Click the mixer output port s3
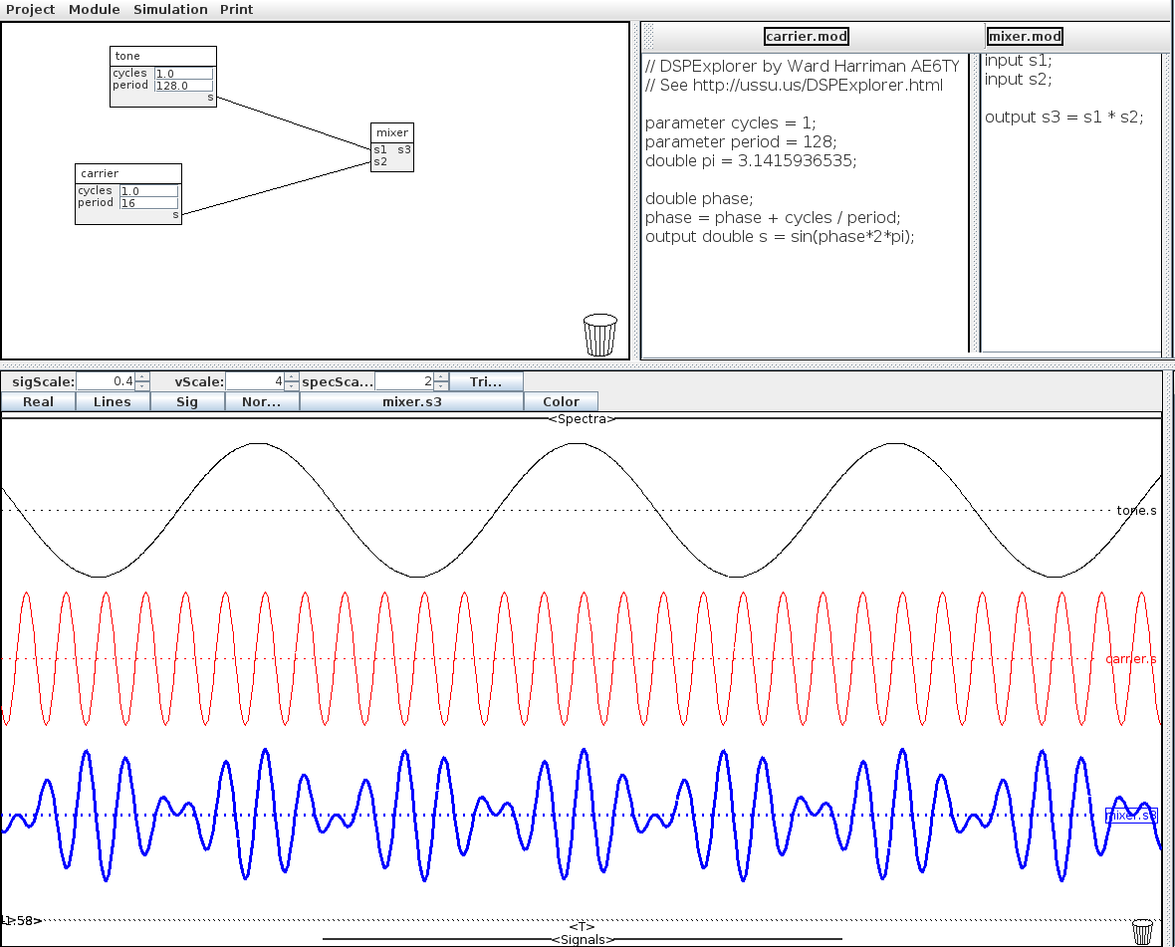The width and height of the screenshot is (1175, 947). pyautogui.click(x=404, y=149)
